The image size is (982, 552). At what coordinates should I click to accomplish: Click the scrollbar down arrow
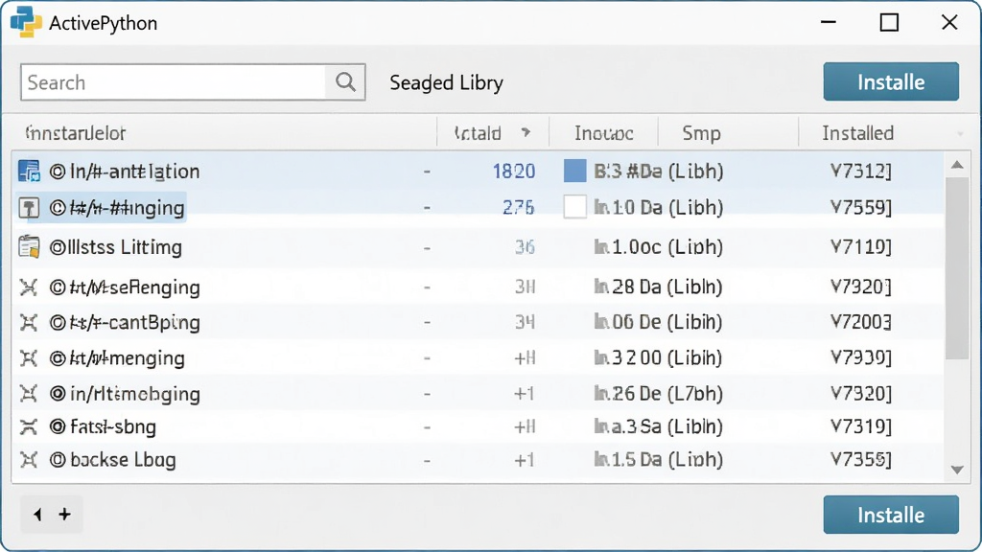957,470
